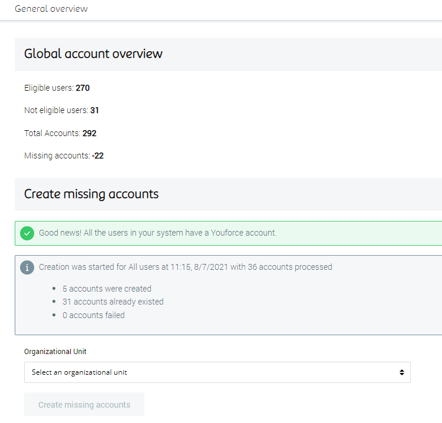442x423 pixels.
Task: Open the General overview tab
Action: coord(51,9)
